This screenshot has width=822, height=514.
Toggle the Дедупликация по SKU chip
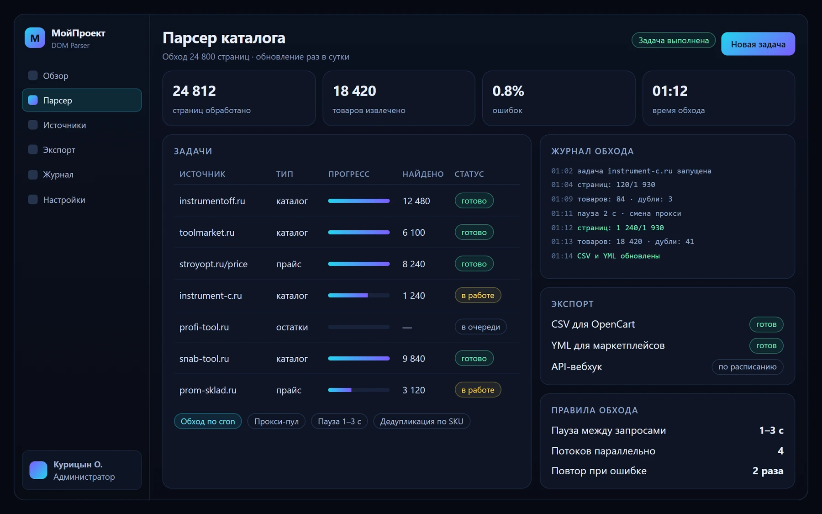click(x=422, y=421)
